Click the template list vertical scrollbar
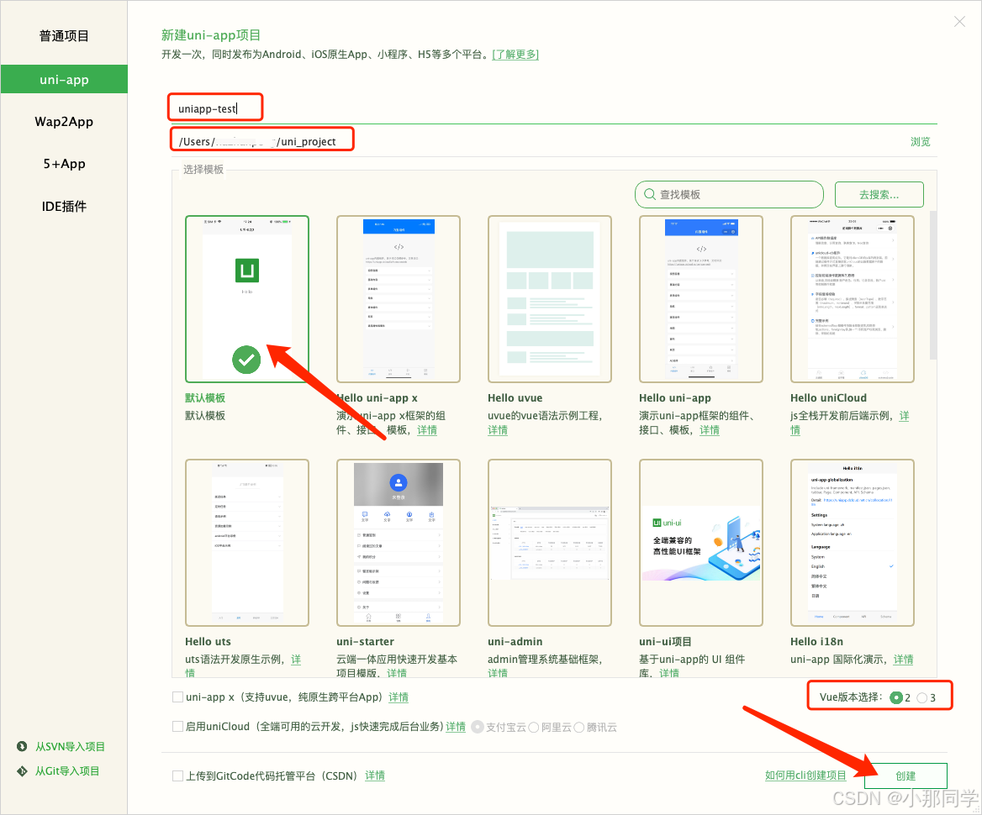Image resolution: width=982 pixels, height=815 pixels. [932, 285]
